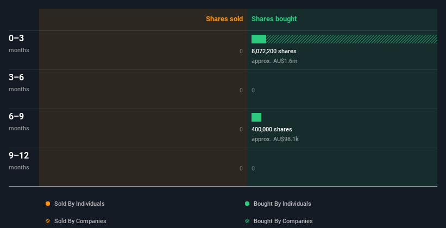The width and height of the screenshot is (446, 228).
Task: Click the approx. AU$98.1k value
Action: point(275,139)
